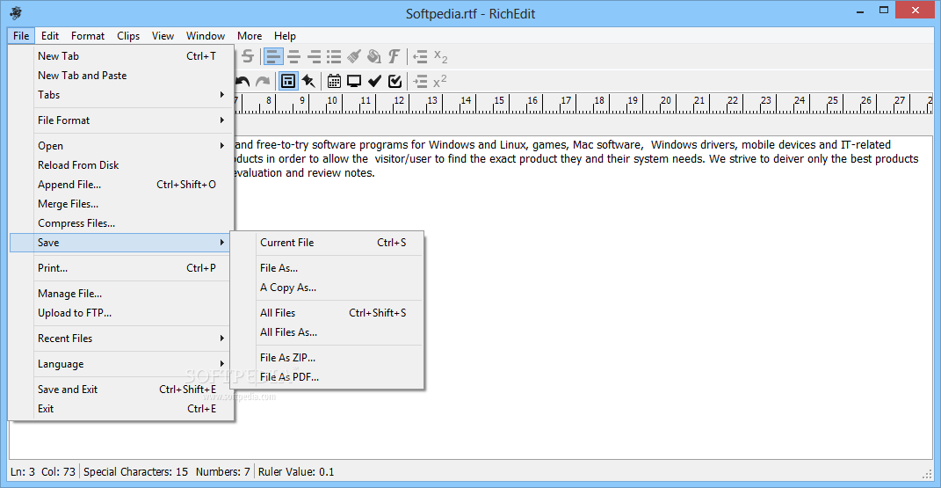Expand the Recent Files submenu
Screen dimensions: 941x488
(x=120, y=339)
